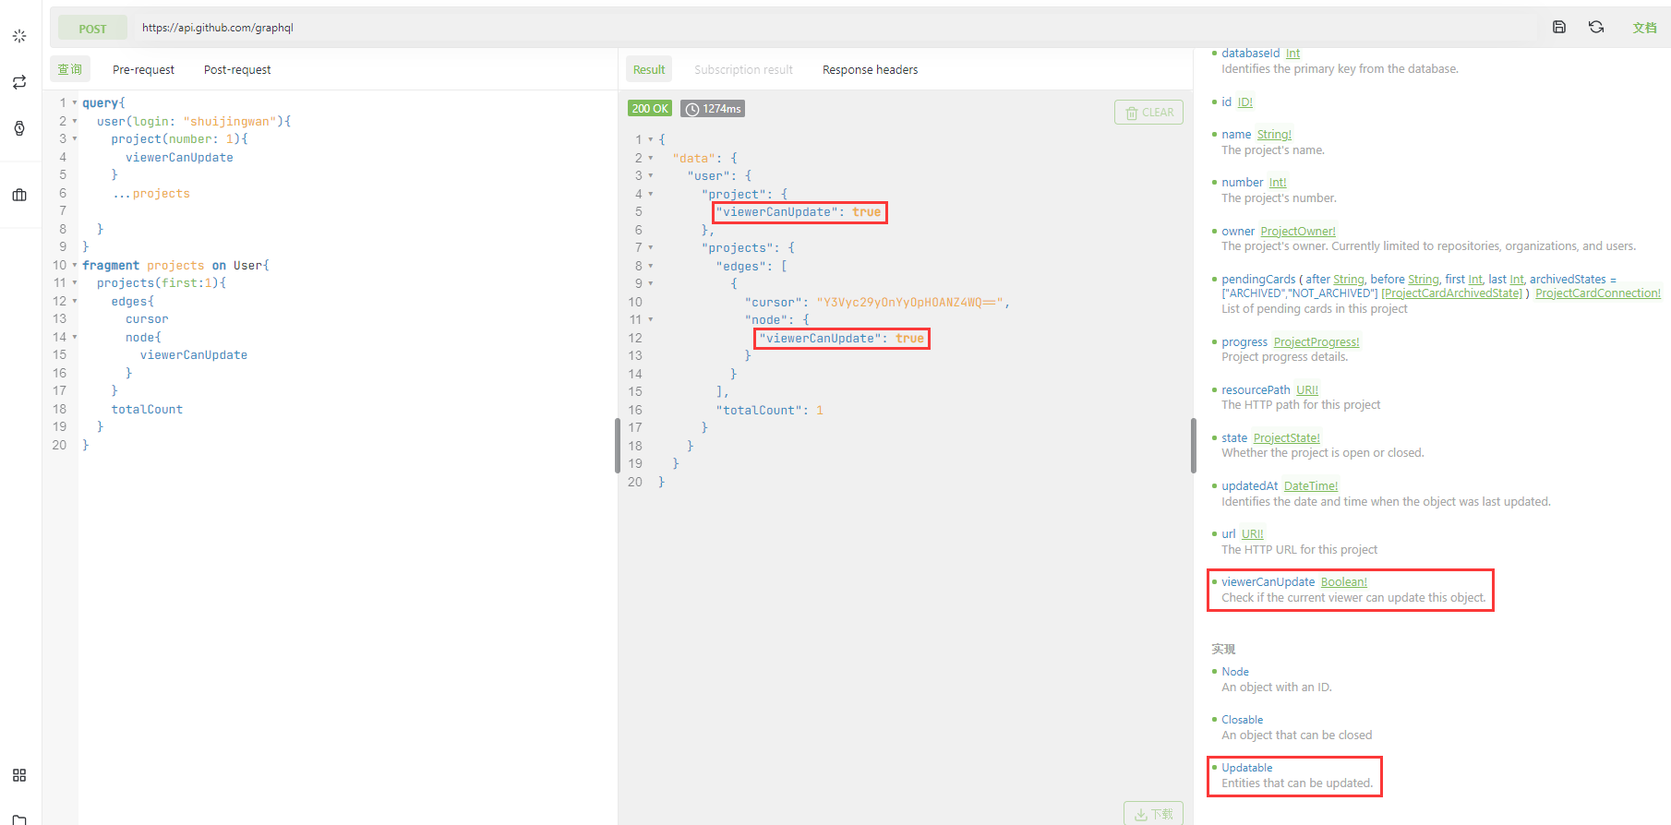This screenshot has height=825, width=1671.
Task: Click the loop arrows icon in sidebar
Action: tap(19, 82)
